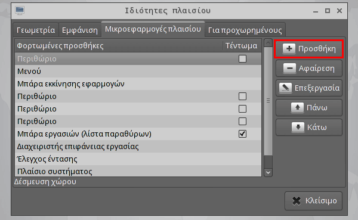358x220 pixels.
Task: Select the Πλαίσιο συστήματος row
Action: [x=138, y=171]
